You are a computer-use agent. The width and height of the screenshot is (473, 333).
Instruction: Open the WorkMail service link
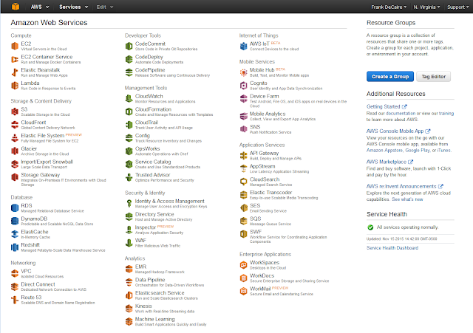260,289
